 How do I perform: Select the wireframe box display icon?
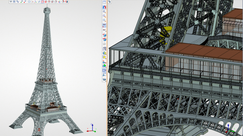pyautogui.click(x=104, y=49)
